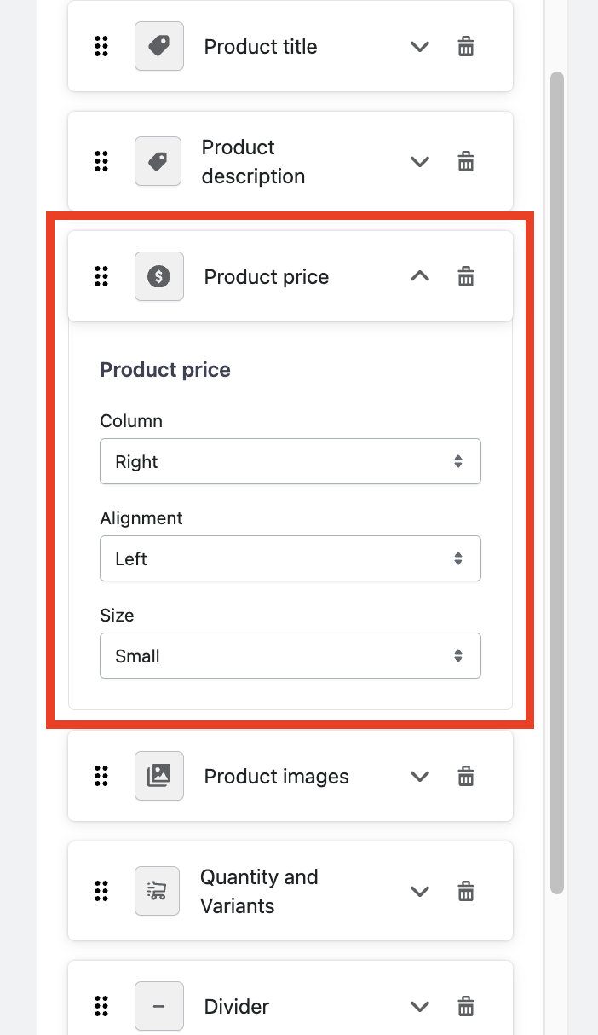Click the vertical scrollbar thumb
Screen dimensions: 598x1035
pos(557,482)
